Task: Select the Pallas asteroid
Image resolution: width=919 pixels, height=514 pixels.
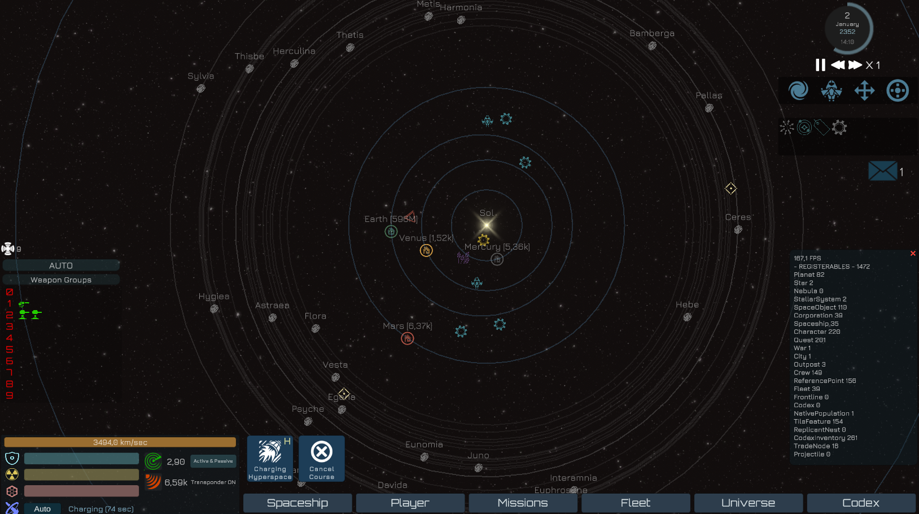Action: (710, 108)
